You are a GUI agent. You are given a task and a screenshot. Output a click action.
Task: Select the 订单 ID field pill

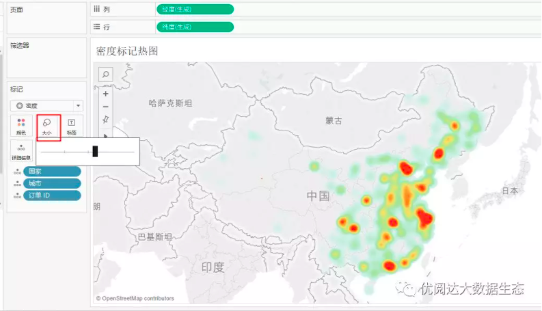click(51, 196)
